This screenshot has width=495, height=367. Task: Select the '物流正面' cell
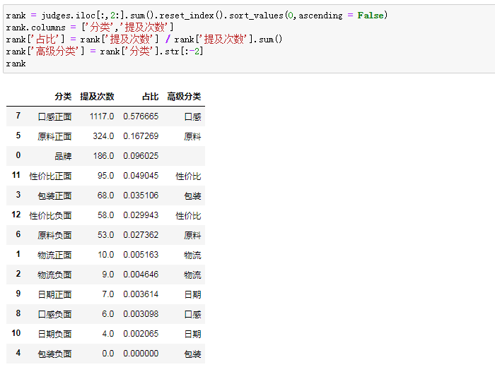(54, 255)
